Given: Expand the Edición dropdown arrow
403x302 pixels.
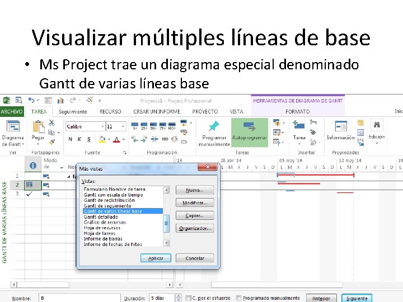Looking at the screenshot, I should click(377, 143).
